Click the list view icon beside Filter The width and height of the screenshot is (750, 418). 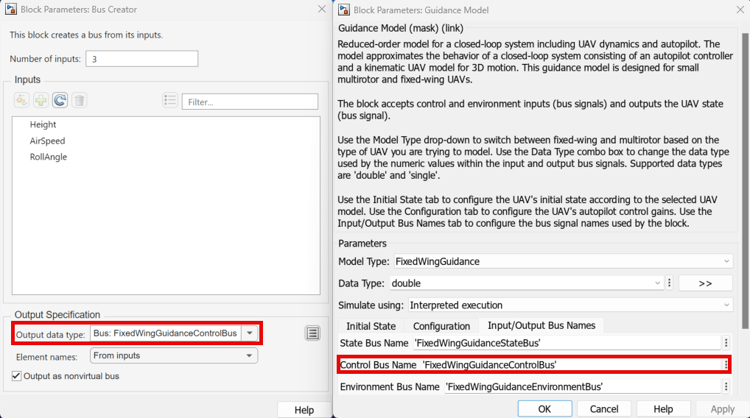(x=170, y=101)
